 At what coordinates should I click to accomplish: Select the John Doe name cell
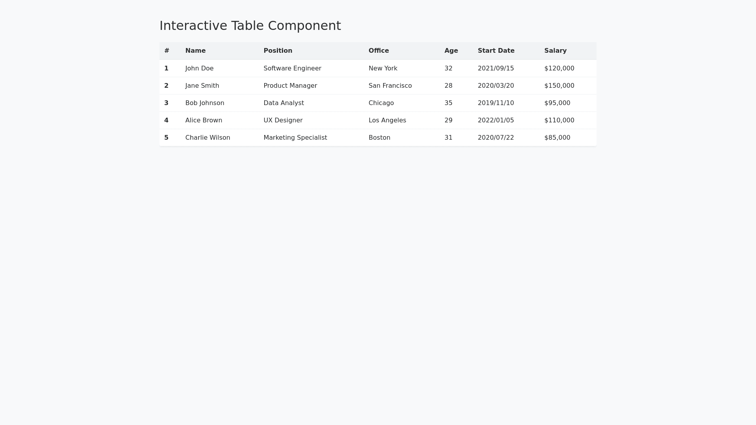199,68
